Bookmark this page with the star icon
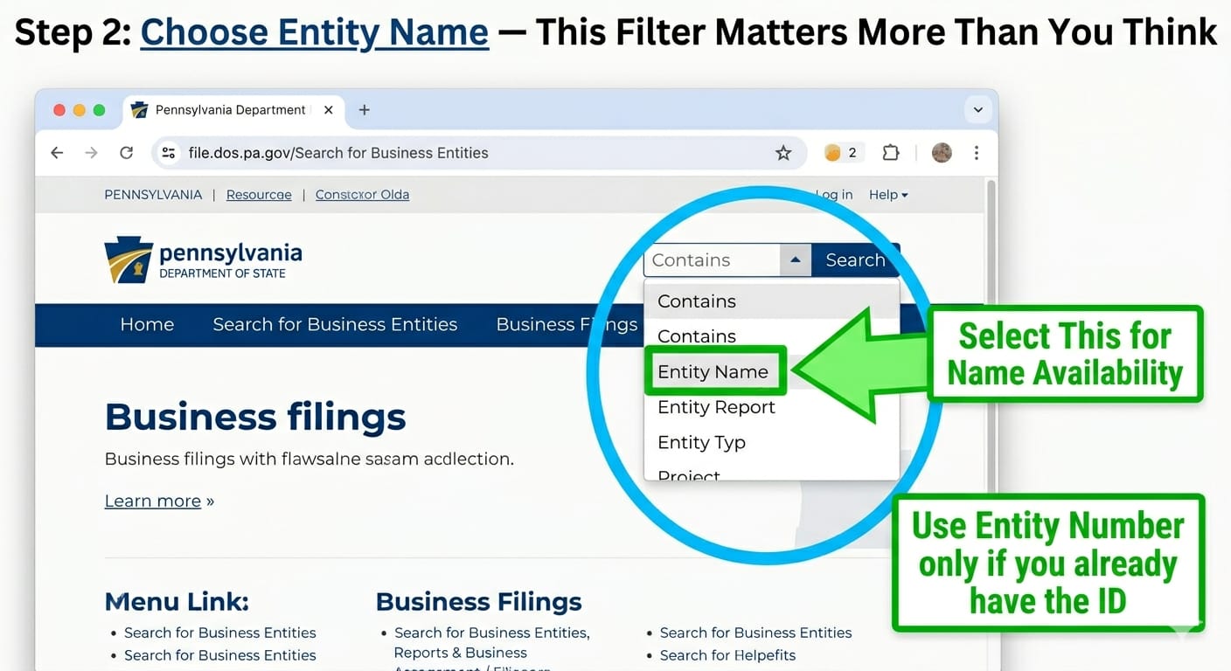The height and width of the screenshot is (671, 1231). click(783, 153)
